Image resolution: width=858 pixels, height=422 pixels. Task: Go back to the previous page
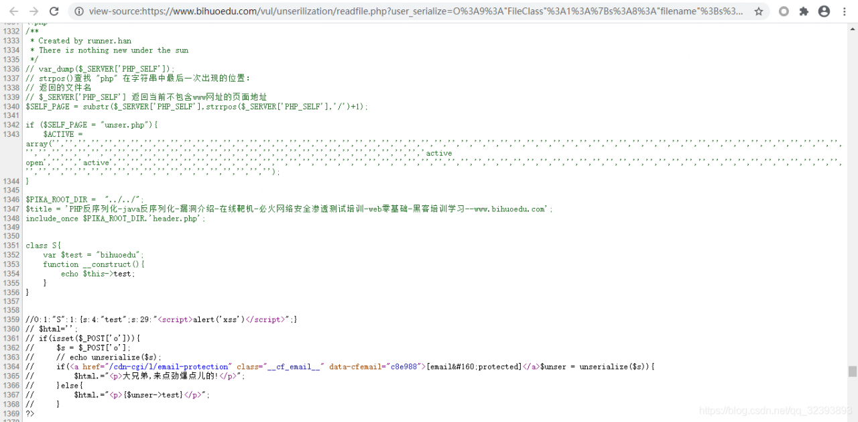point(13,11)
